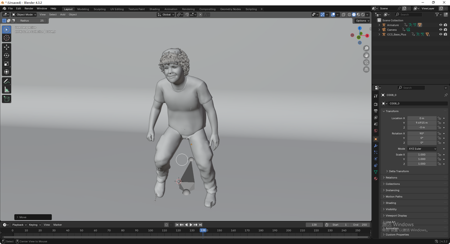Click the current frame 138 marker
Screen dimensions: 450x244
[x=203, y=230]
